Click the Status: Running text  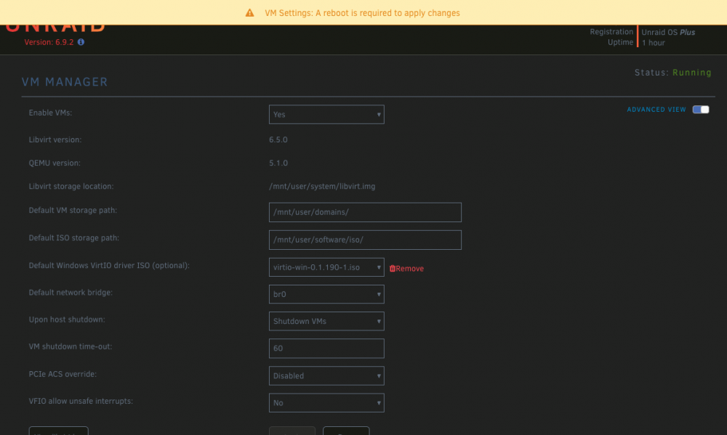[x=672, y=73]
